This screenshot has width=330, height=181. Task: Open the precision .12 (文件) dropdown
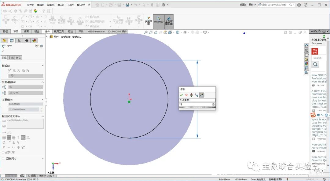click(x=26, y=93)
